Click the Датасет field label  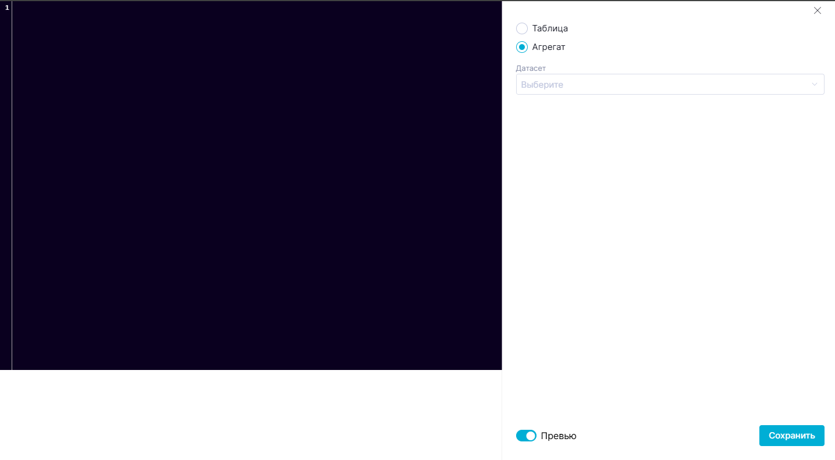point(531,68)
